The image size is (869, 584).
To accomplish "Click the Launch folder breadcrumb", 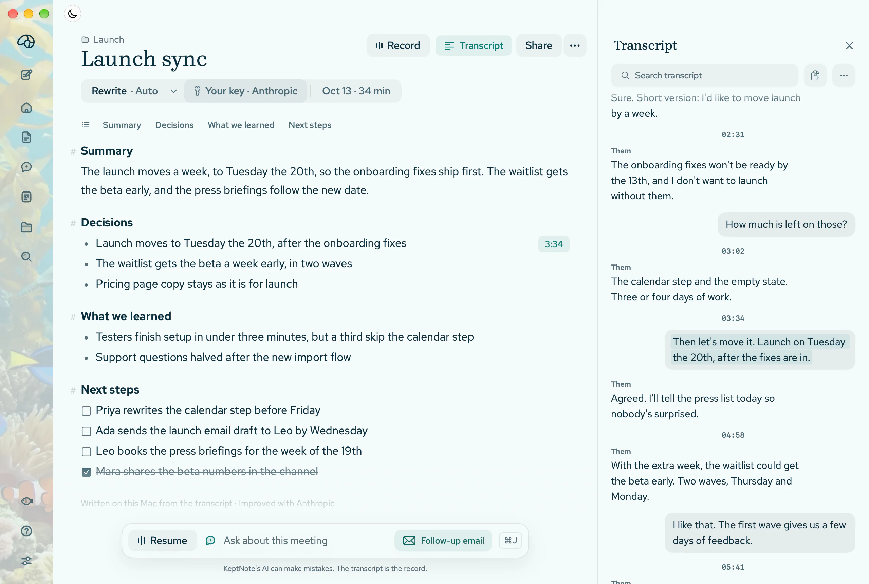I will 103,39.
